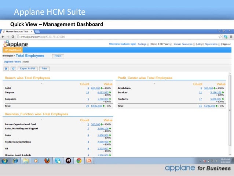Click the browser forward arrow
The height and width of the screenshot is (176, 234).
[x=8, y=37]
